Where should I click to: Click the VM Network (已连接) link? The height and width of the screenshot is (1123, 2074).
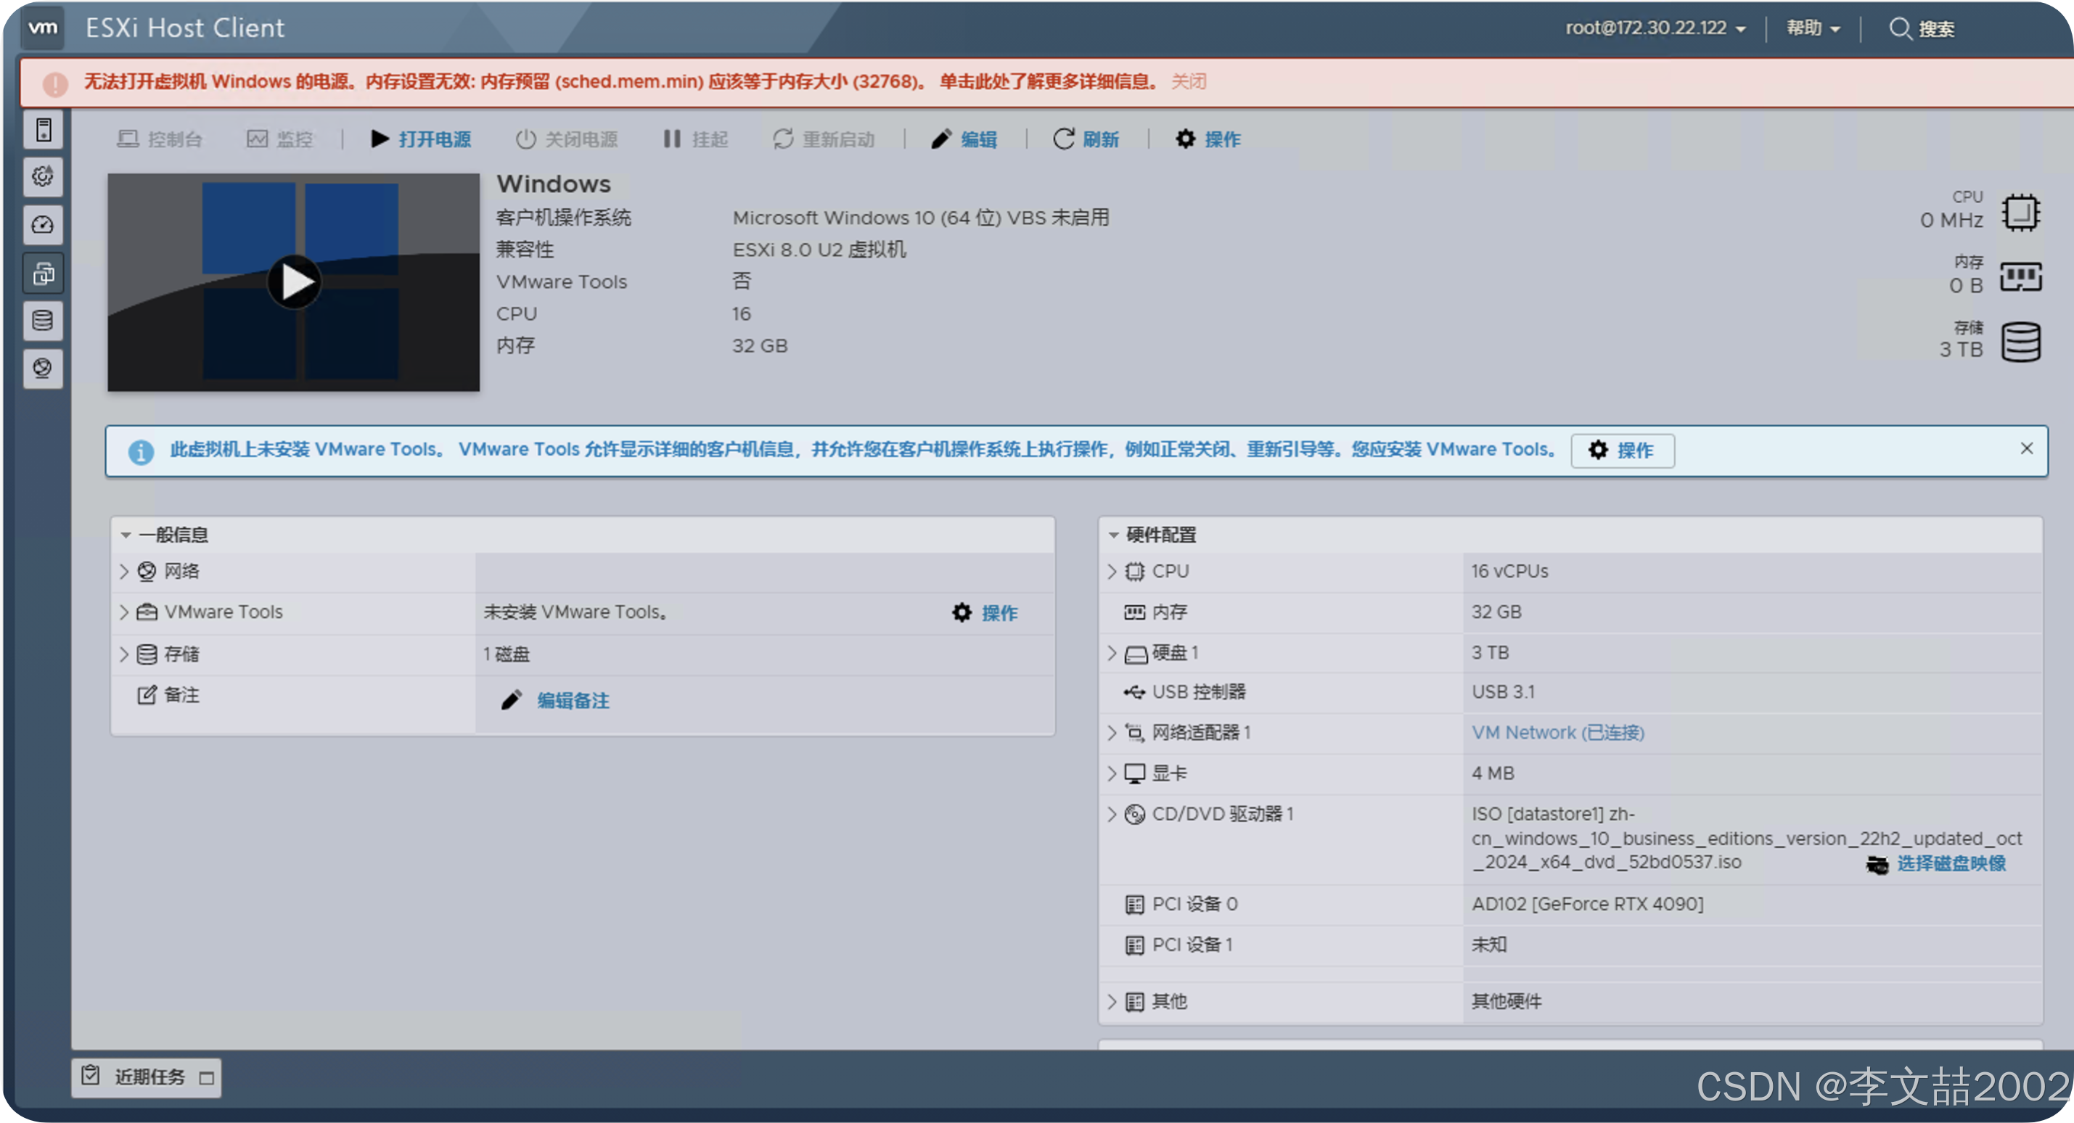[1557, 733]
